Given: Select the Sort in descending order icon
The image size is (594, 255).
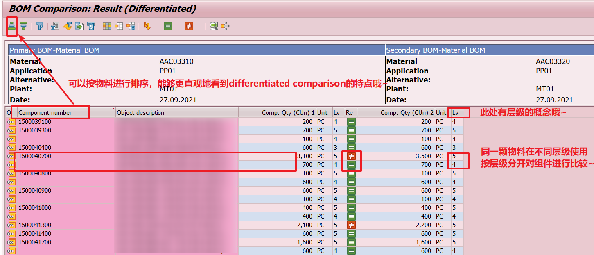Looking at the screenshot, I should click(23, 26).
